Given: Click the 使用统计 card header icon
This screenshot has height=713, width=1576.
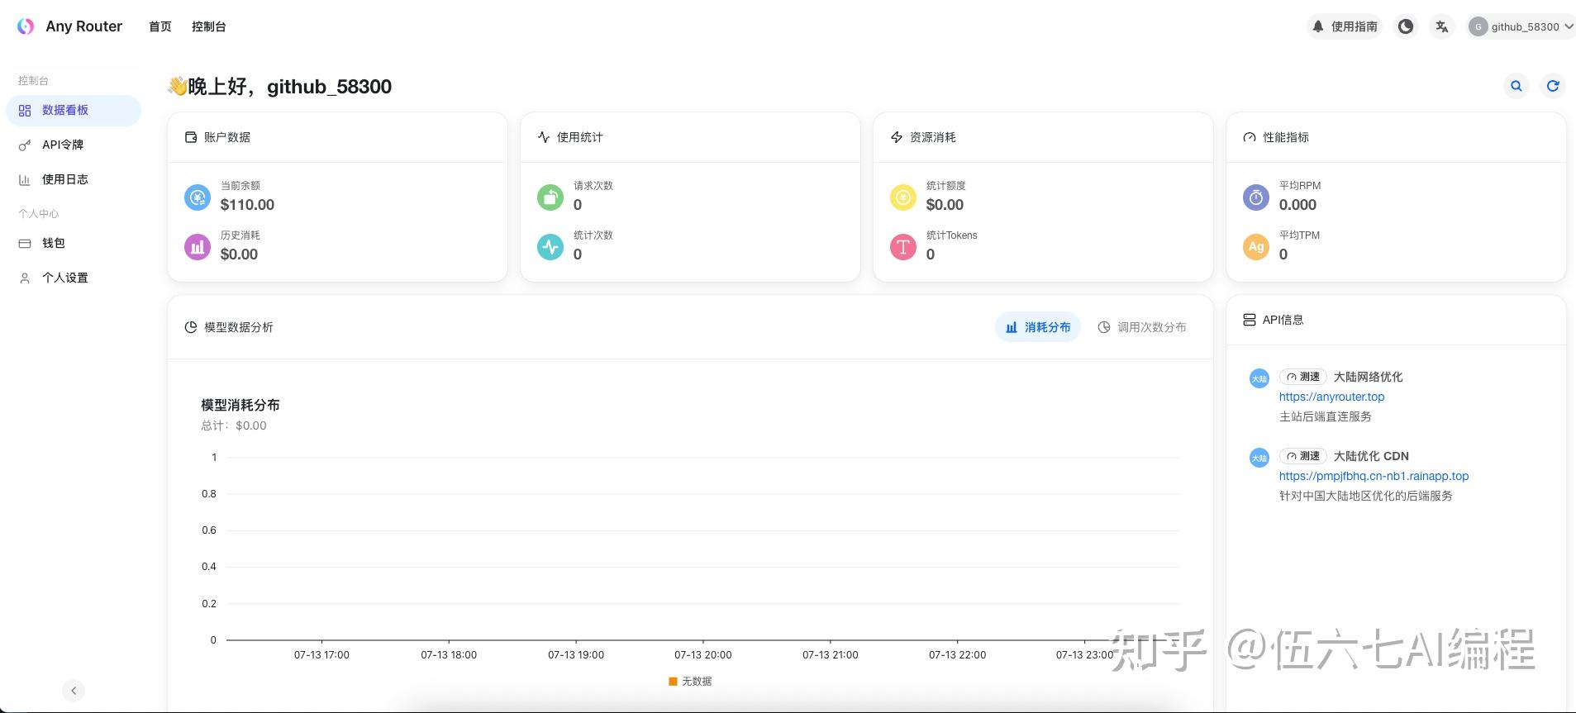Looking at the screenshot, I should coord(544,137).
